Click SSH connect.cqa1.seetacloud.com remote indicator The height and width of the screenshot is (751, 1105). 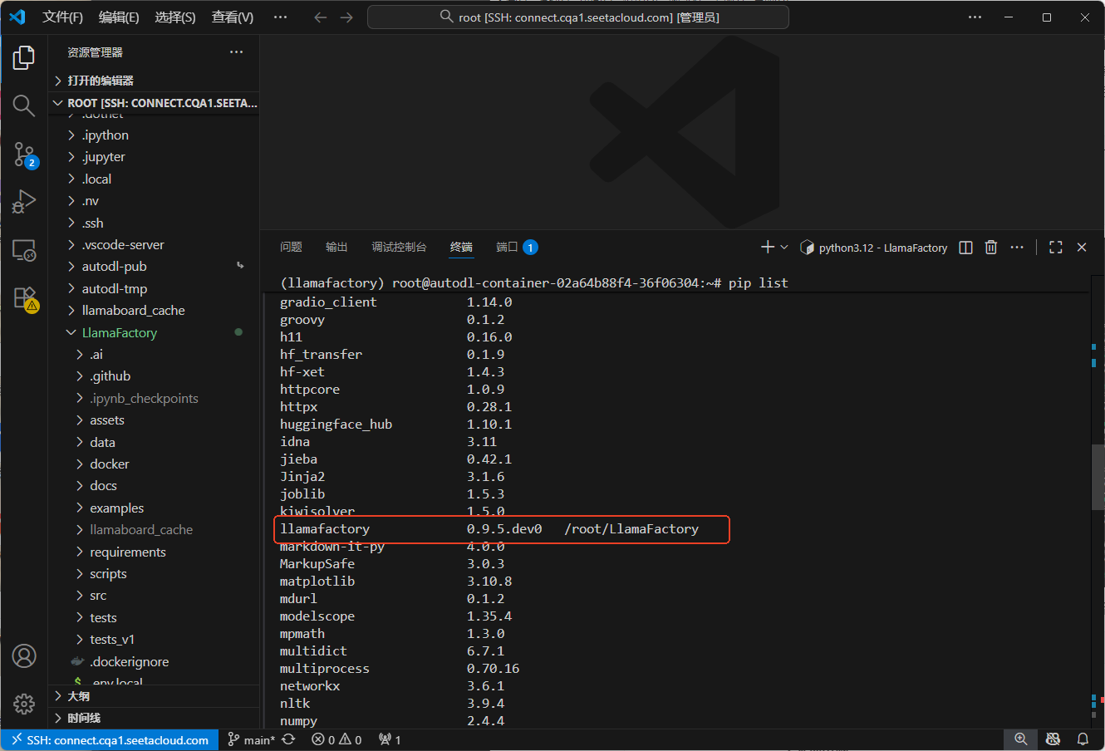coord(110,739)
